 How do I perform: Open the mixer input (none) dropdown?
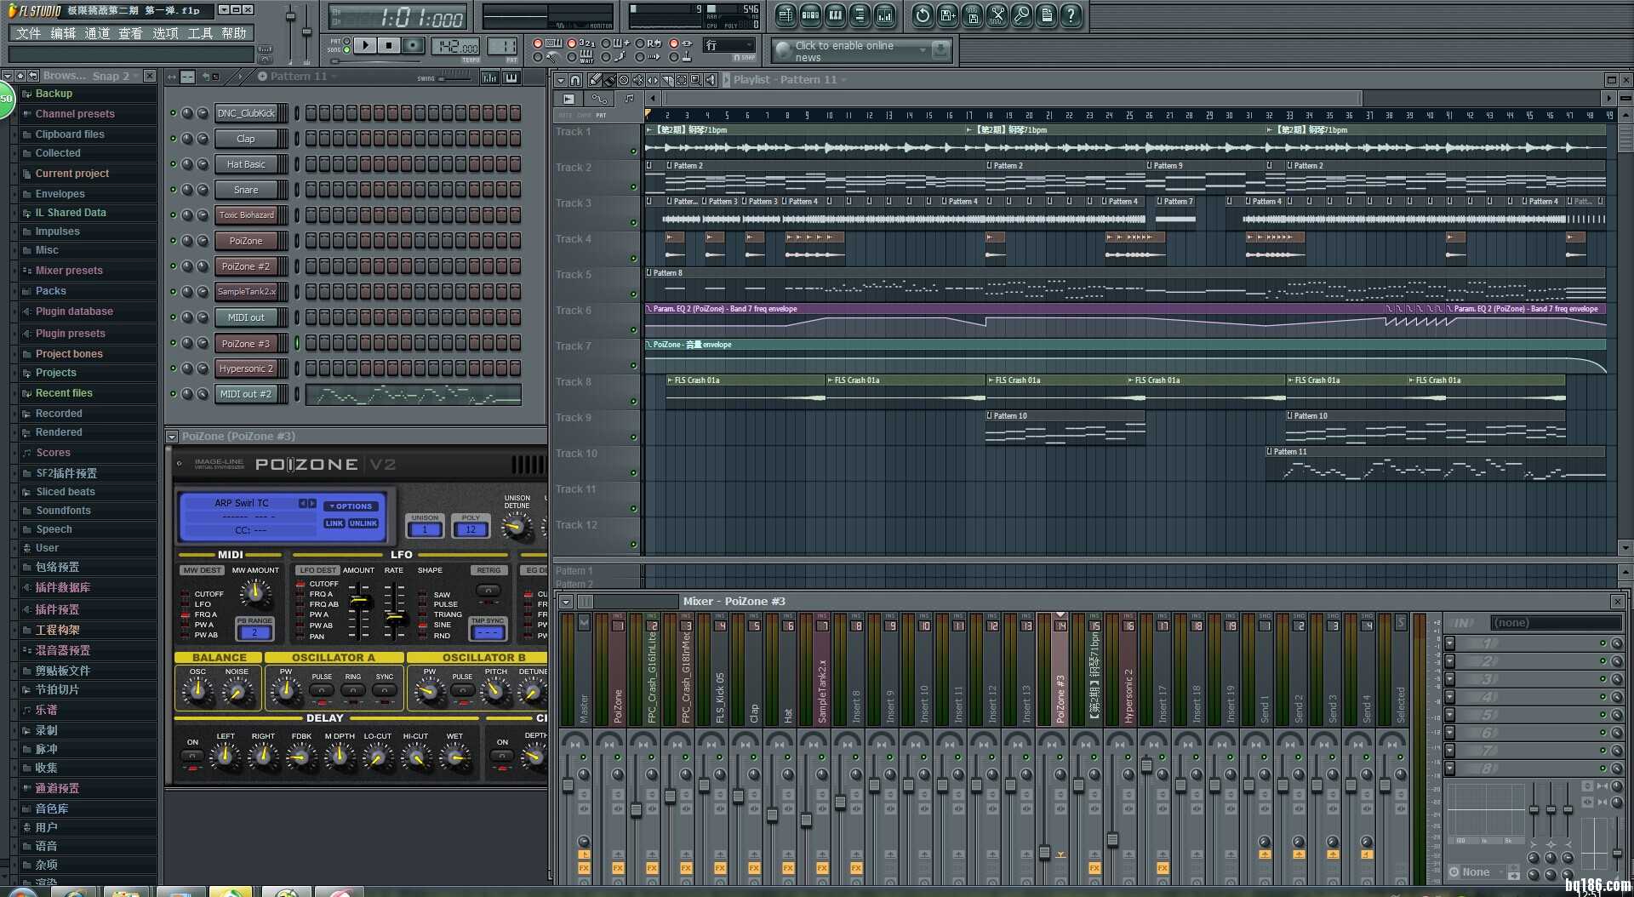(1555, 623)
